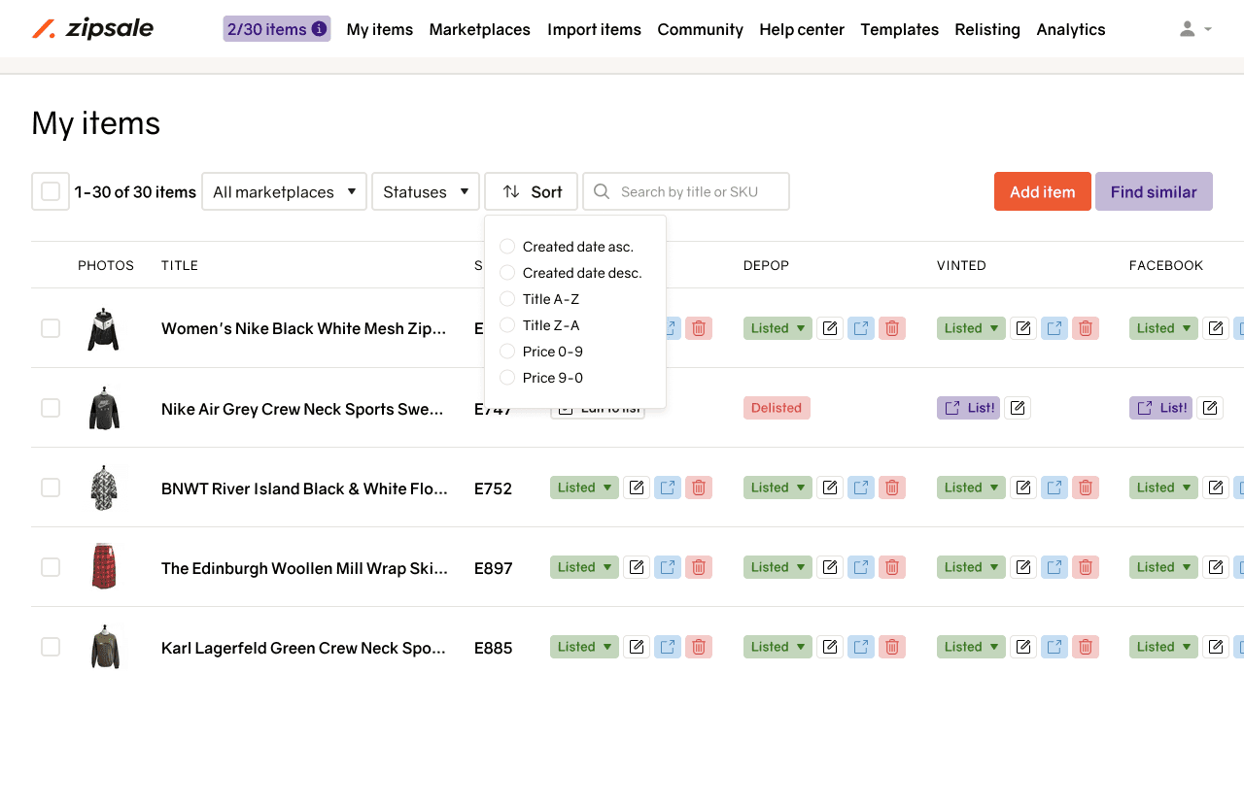
Task: Click the Add item button
Action: coord(1042,191)
